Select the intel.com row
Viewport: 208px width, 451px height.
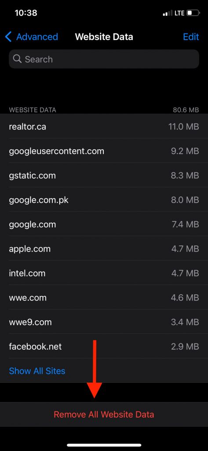click(x=104, y=273)
